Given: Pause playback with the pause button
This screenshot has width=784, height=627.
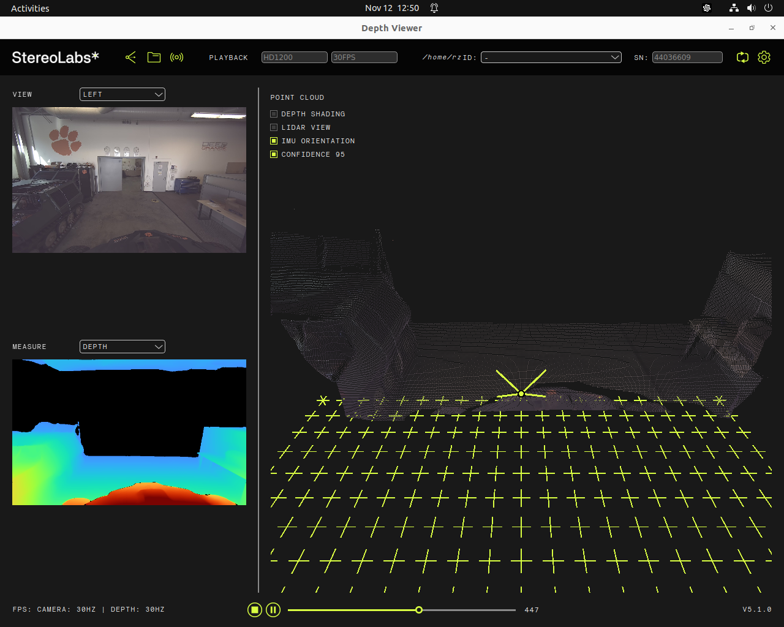Looking at the screenshot, I should click(x=273, y=610).
